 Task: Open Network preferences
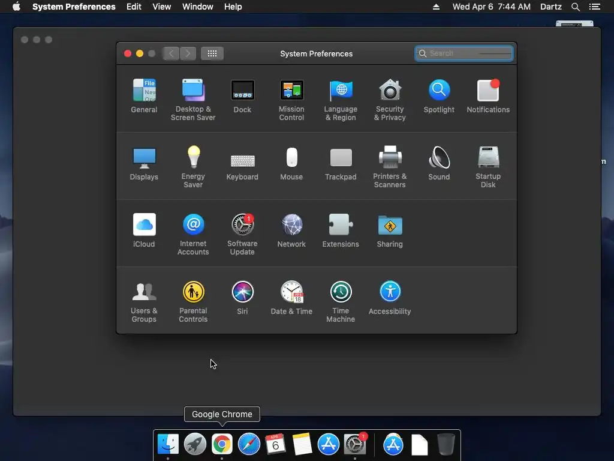click(291, 230)
